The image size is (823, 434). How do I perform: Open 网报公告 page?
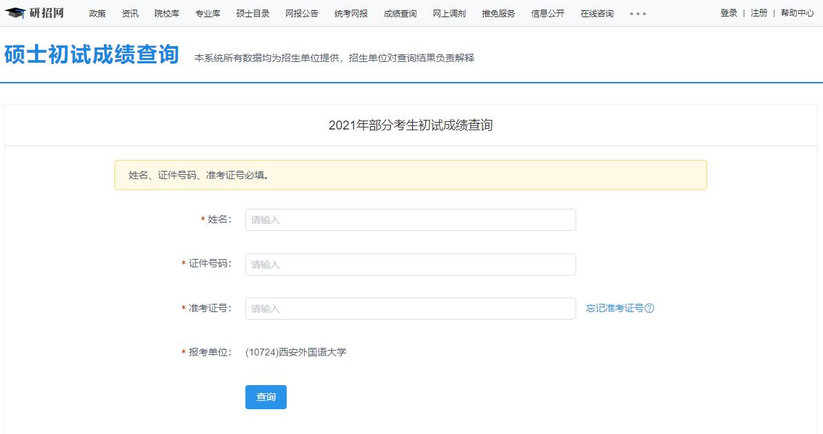point(302,14)
